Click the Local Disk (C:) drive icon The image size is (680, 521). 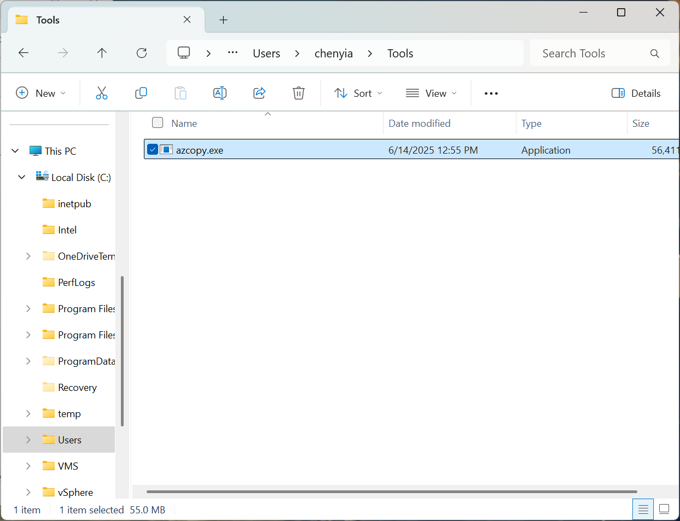coord(42,177)
